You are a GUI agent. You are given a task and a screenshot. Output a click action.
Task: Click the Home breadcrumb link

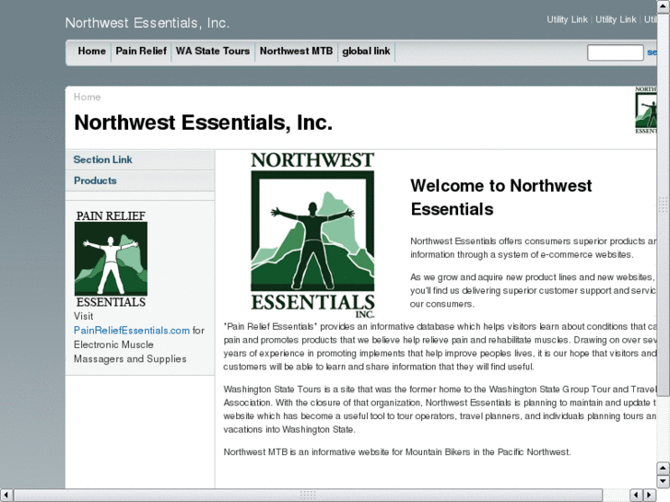[88, 97]
